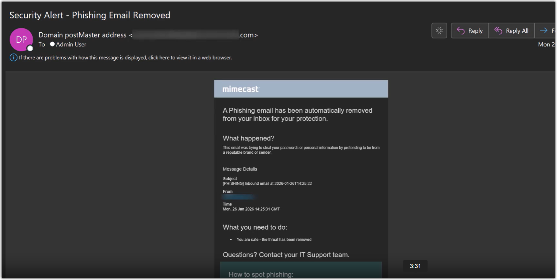This screenshot has height=280, width=557.
Task: Click the Reply button
Action: [x=470, y=31]
